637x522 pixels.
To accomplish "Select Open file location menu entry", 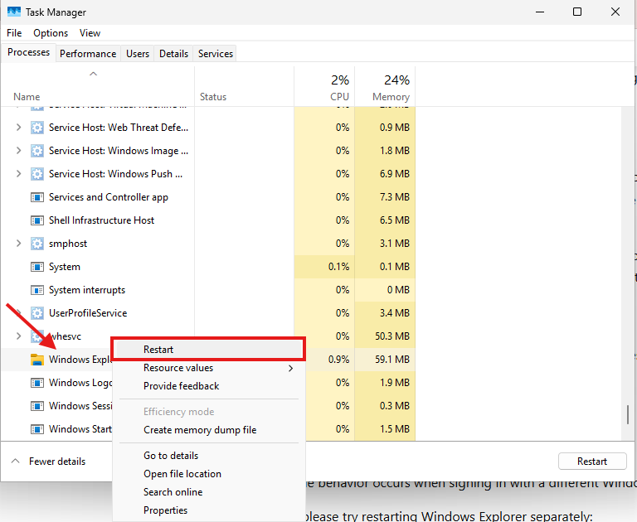I will coord(182,474).
